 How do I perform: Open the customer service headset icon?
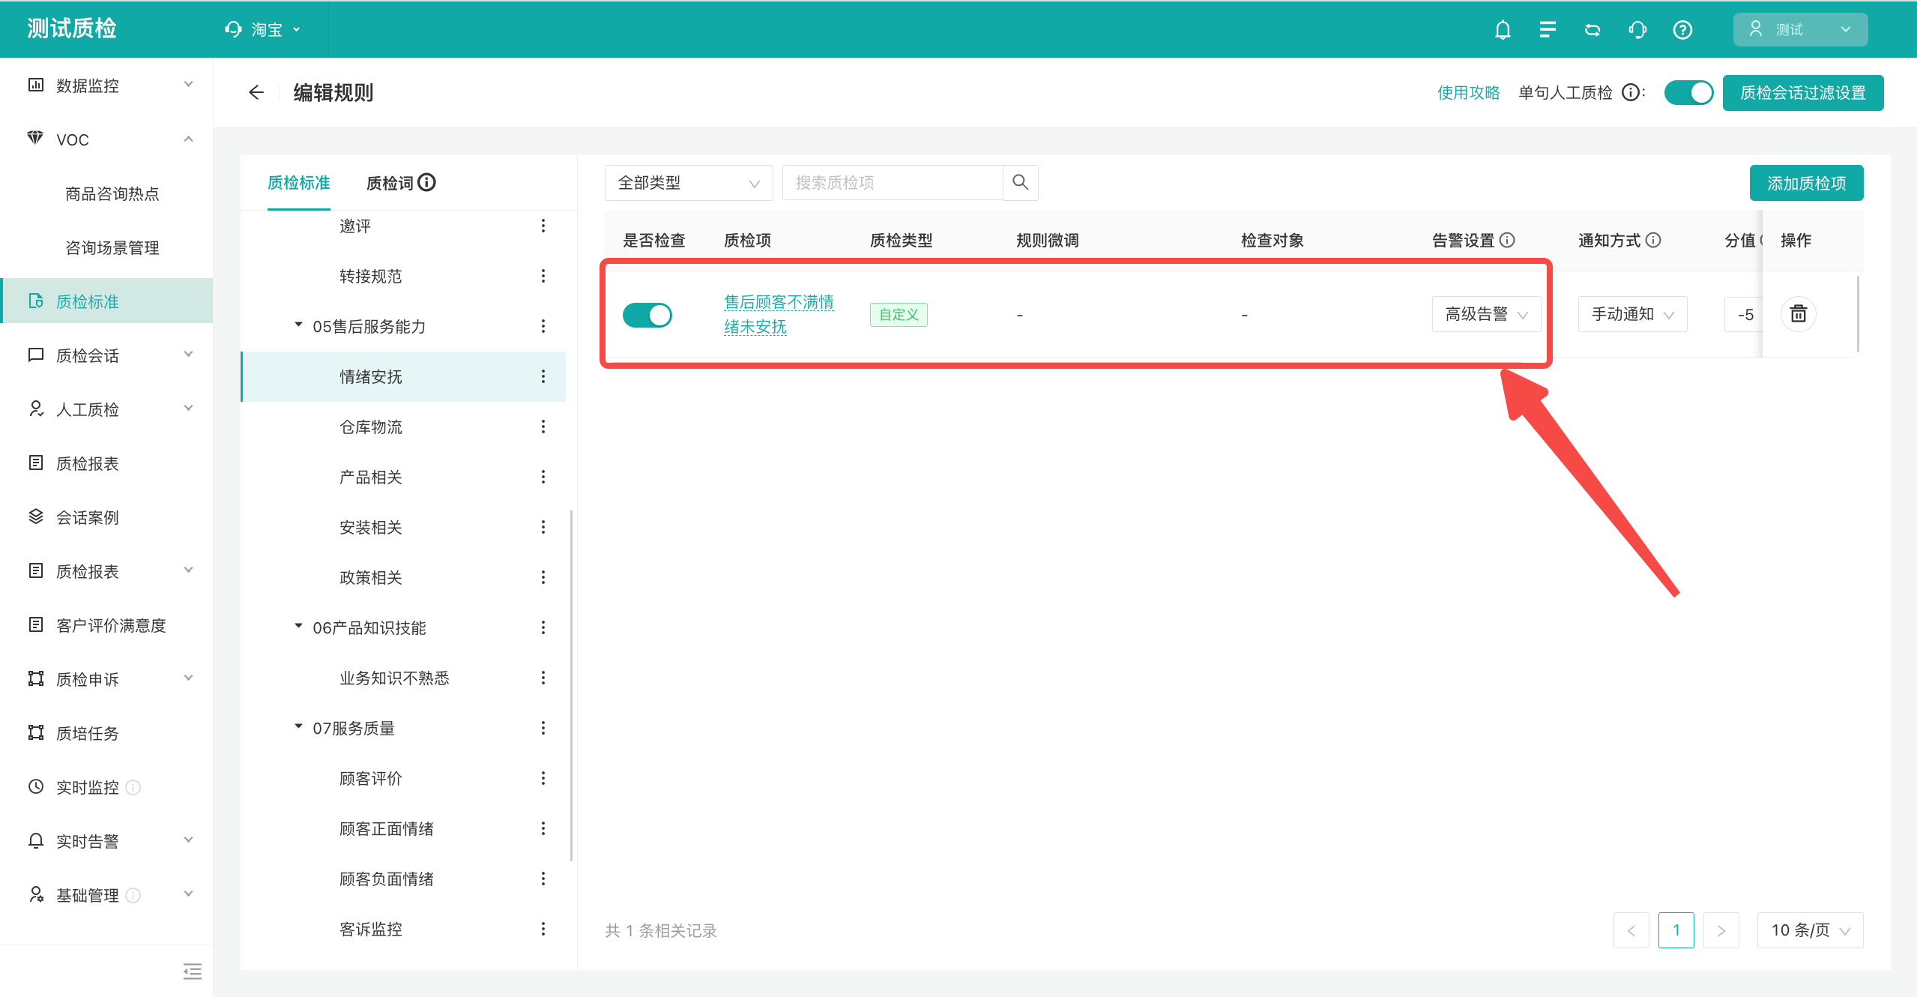pyautogui.click(x=1637, y=30)
